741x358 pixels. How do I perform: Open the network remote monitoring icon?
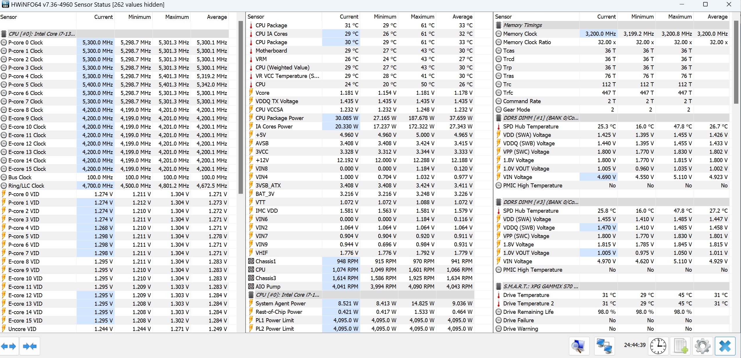[604, 346]
